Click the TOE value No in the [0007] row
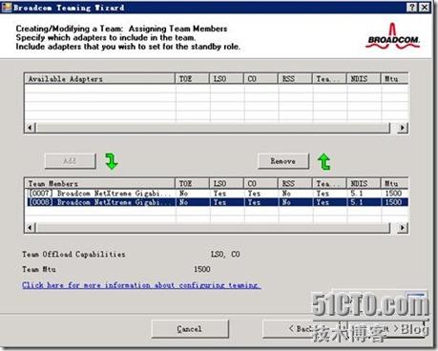438x351 pixels. (183, 194)
